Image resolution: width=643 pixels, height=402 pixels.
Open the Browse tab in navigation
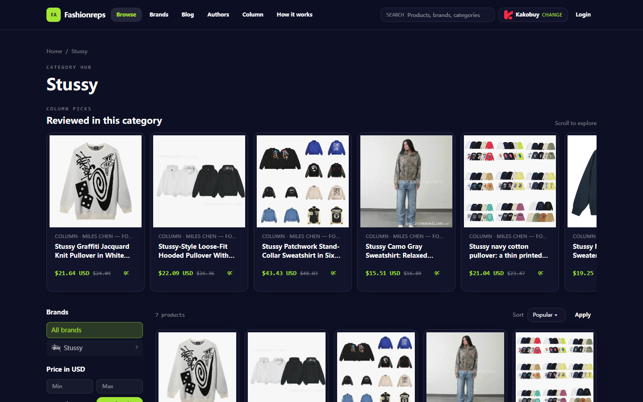pos(126,15)
